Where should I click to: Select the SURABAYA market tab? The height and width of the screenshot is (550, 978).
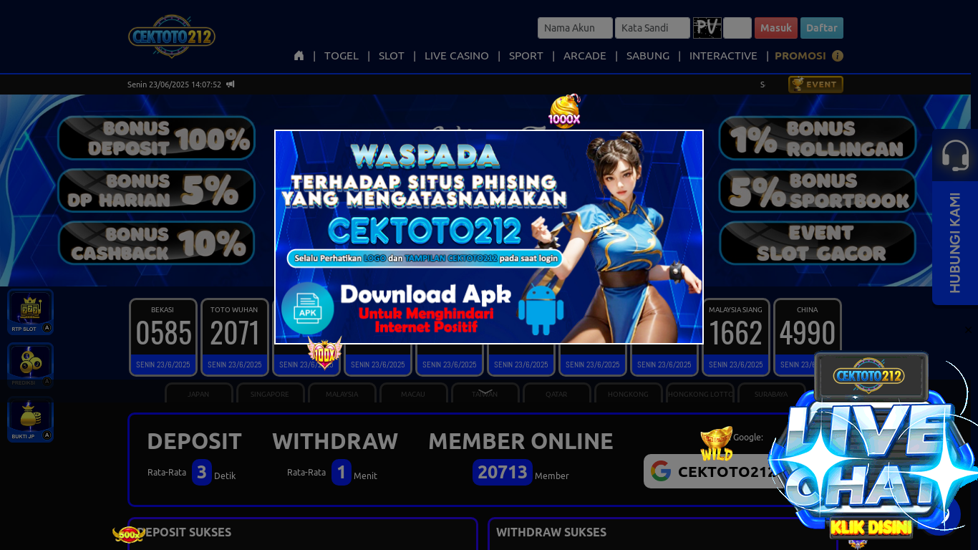pyautogui.click(x=772, y=394)
